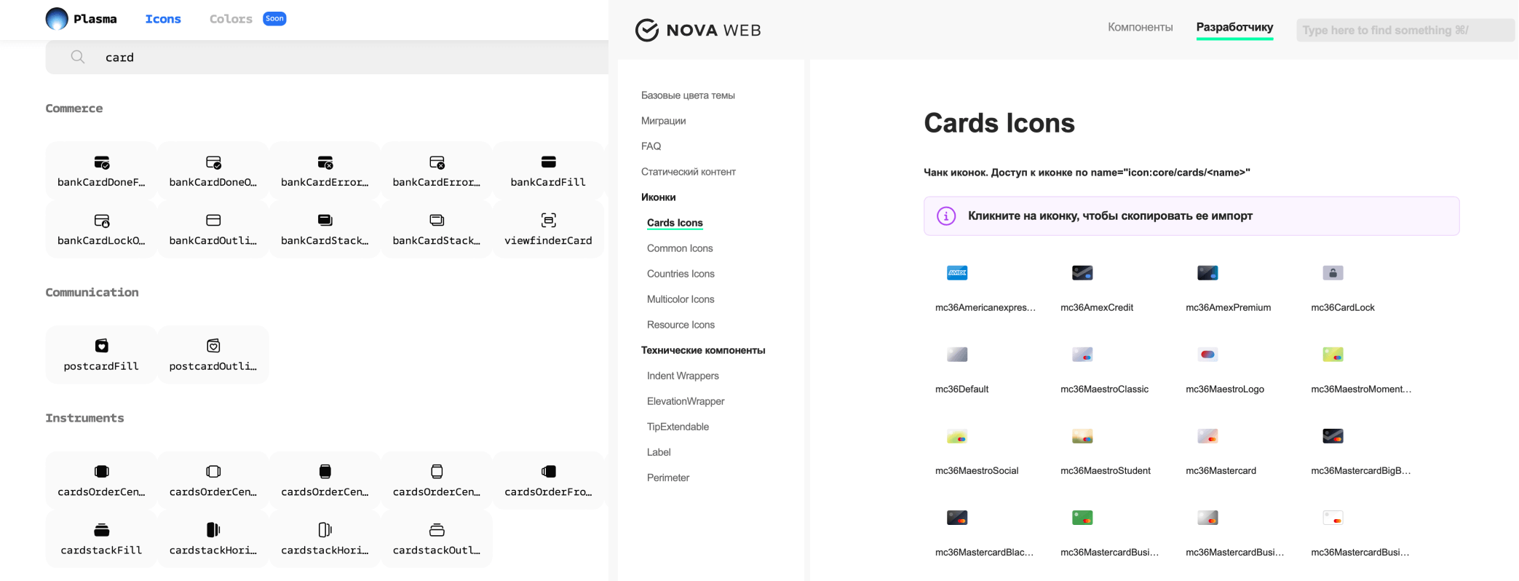Go to Multicolor Icons page

click(681, 299)
